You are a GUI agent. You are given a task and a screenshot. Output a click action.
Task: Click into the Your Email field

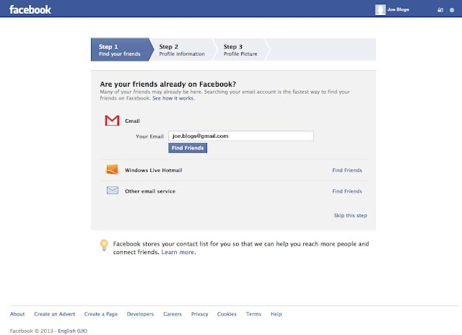(240, 136)
